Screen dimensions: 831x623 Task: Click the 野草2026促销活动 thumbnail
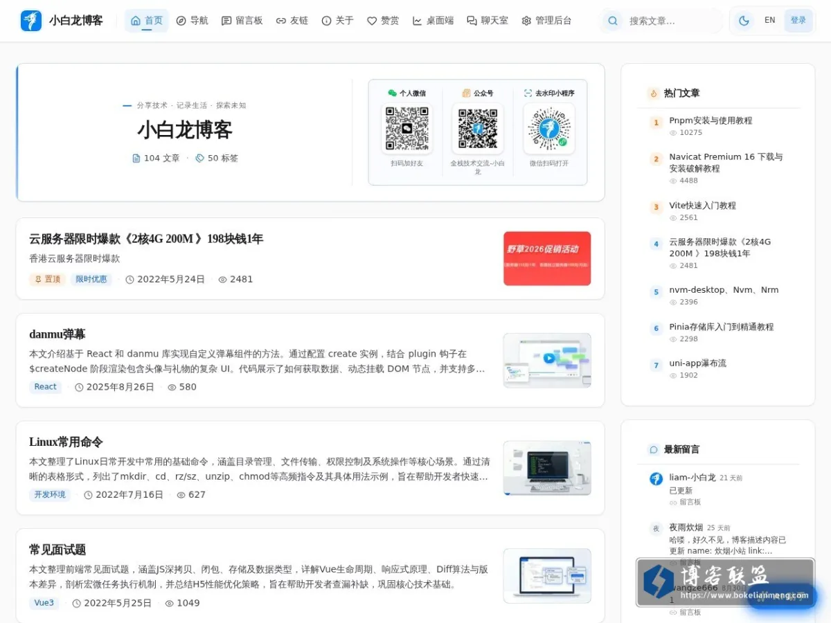pyautogui.click(x=547, y=258)
